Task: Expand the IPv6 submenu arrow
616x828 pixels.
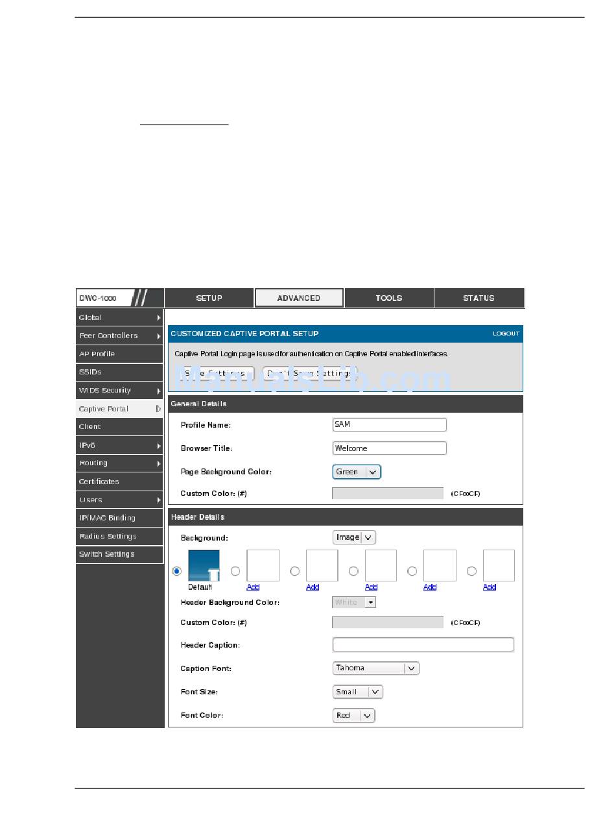Action: pyautogui.click(x=158, y=446)
